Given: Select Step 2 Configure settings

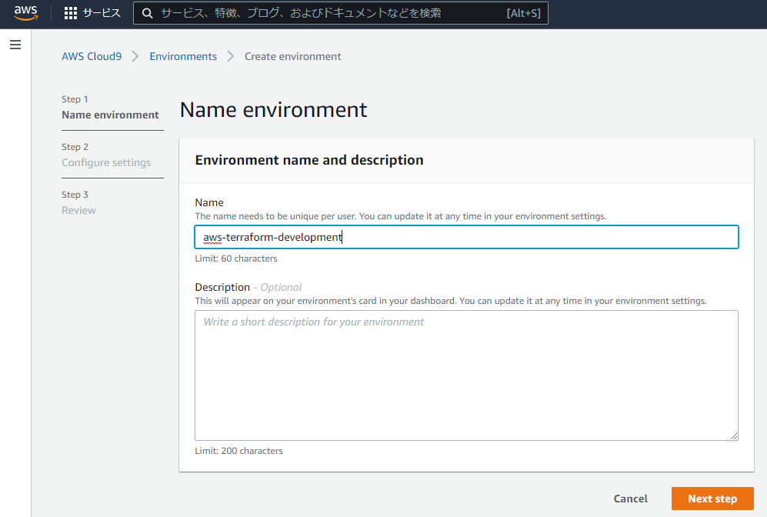Looking at the screenshot, I should point(106,162).
